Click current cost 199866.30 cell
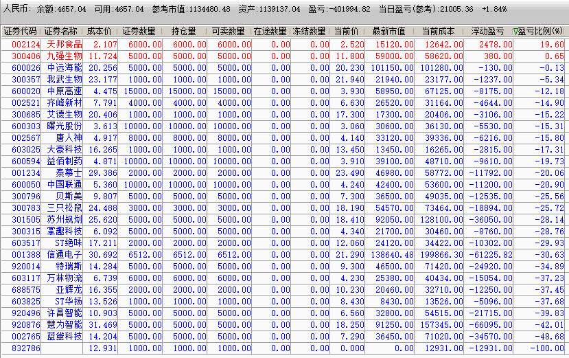 [x=441, y=255]
